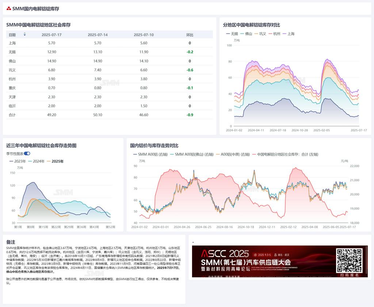Image resolution: width=374 pixels, height=307 pixels.
Task: Hide the 2023年 series in the seasonal chart
Action: click(x=18, y=161)
